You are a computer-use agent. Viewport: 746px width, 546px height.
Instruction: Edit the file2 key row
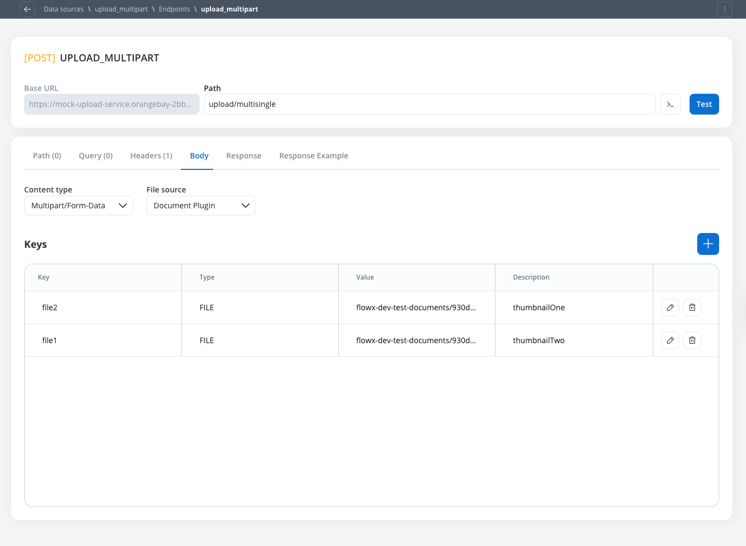coord(670,308)
